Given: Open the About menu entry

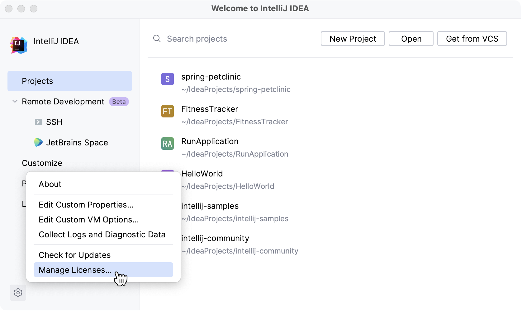Looking at the screenshot, I should (50, 184).
